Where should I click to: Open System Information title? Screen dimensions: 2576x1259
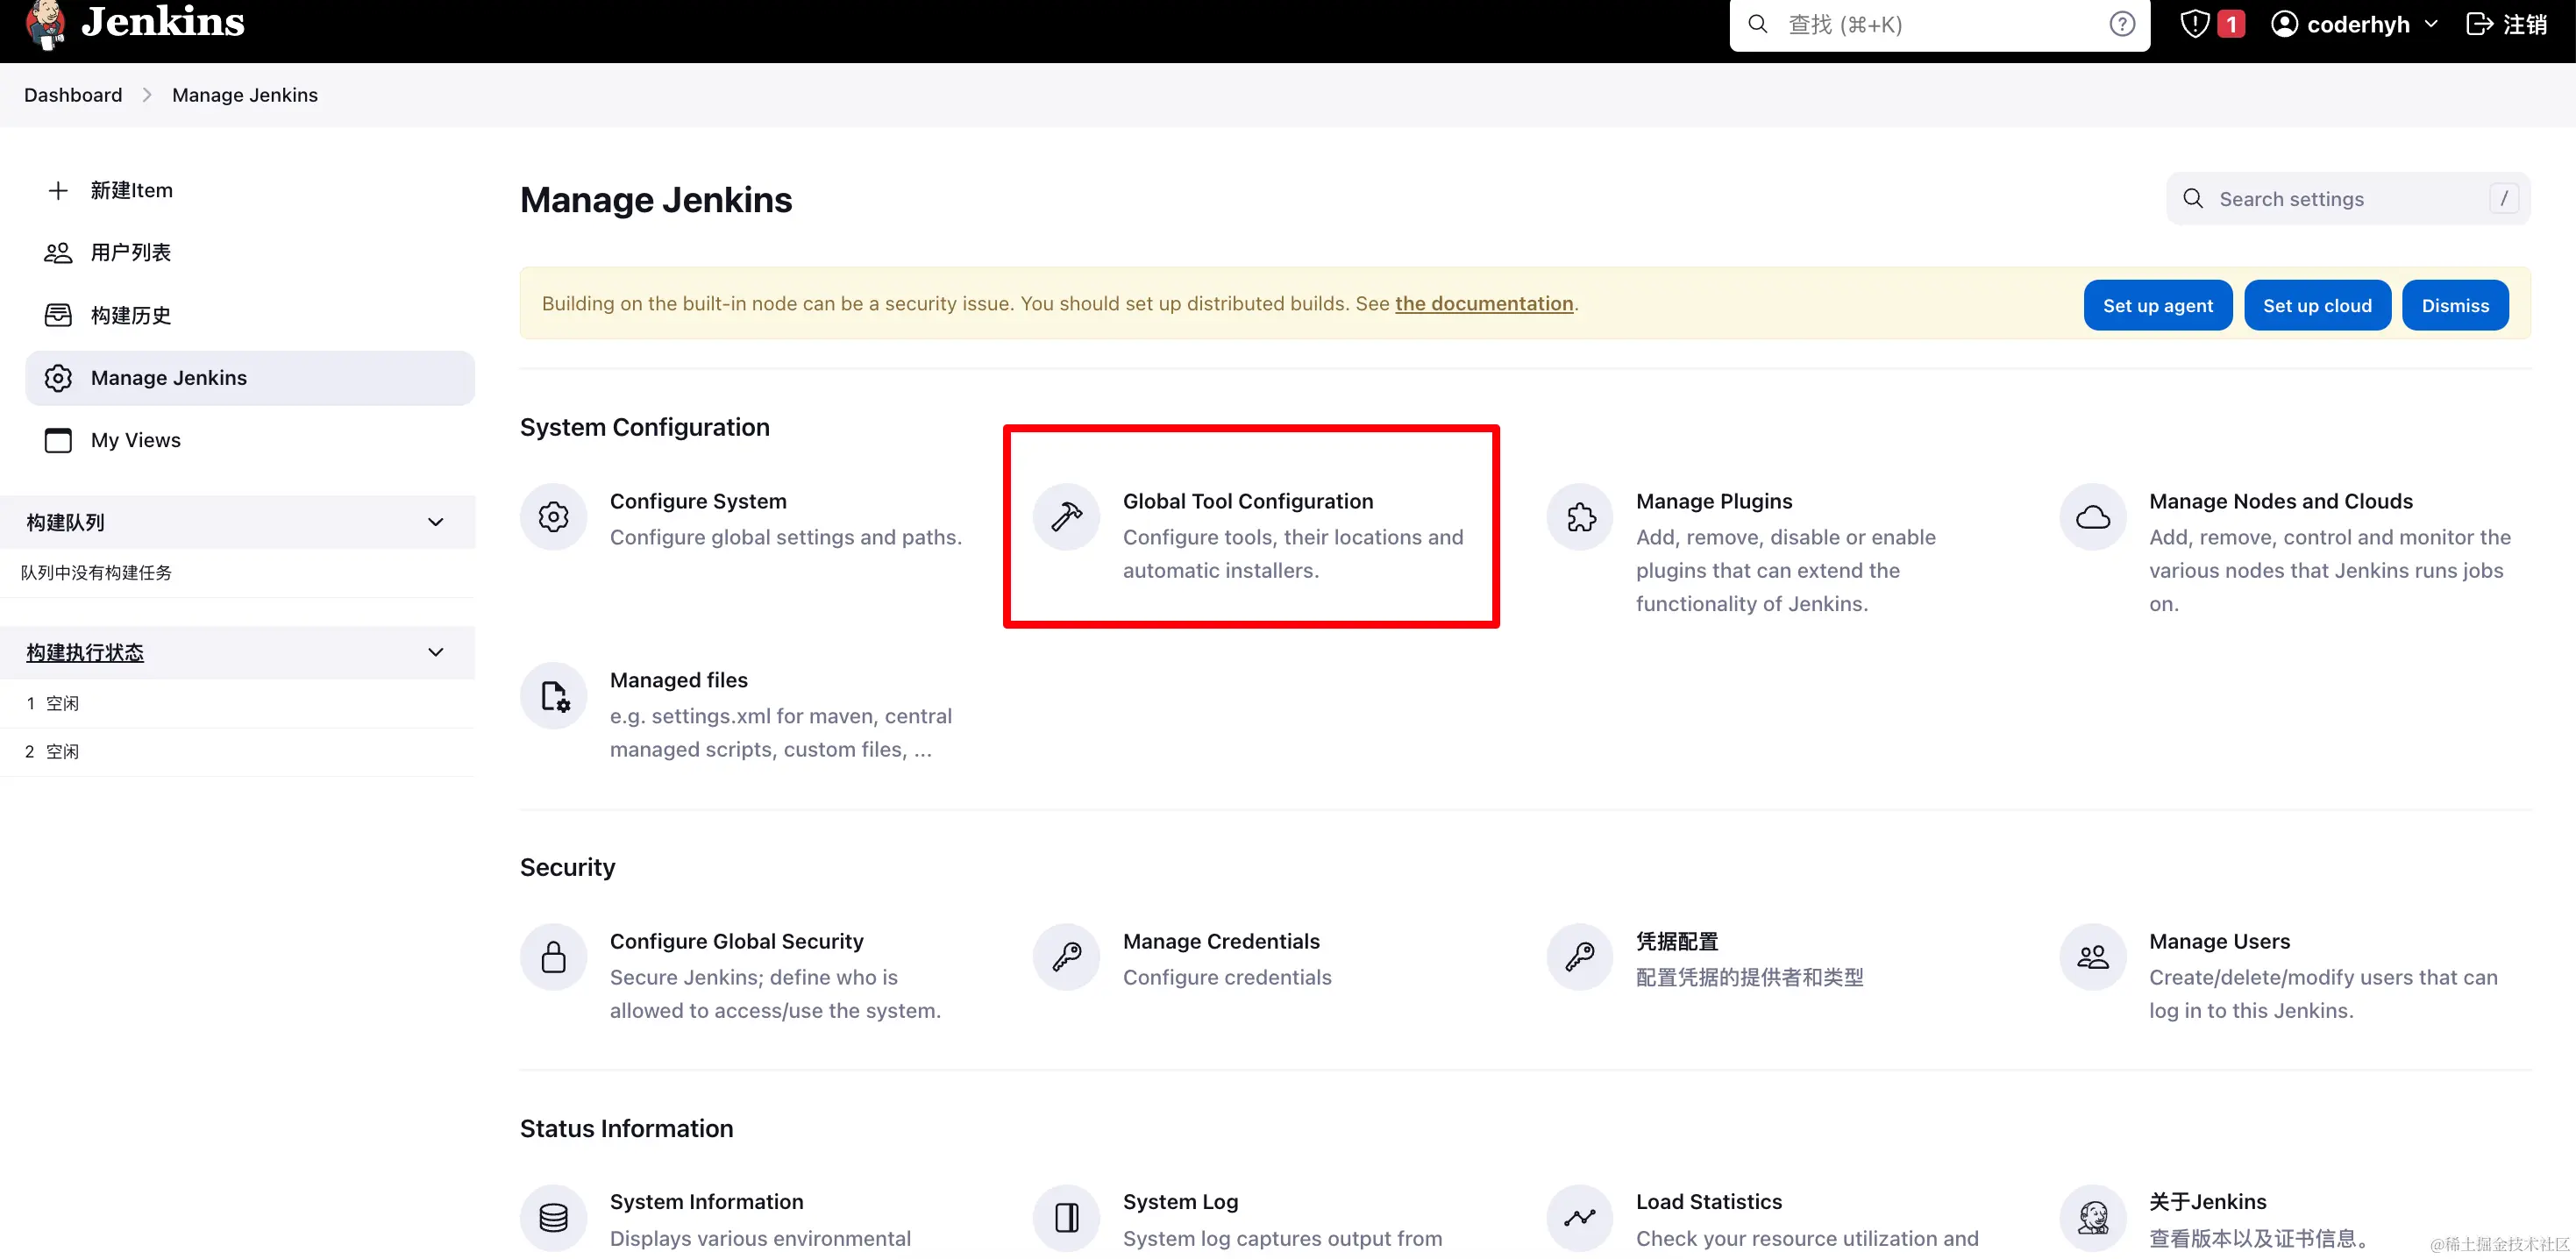tap(707, 1201)
